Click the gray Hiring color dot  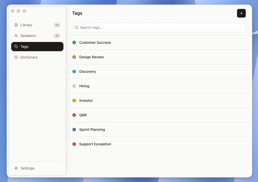click(74, 86)
